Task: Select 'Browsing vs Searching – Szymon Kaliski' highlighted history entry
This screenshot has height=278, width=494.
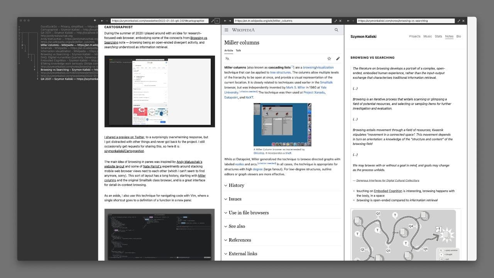Action: (69, 70)
